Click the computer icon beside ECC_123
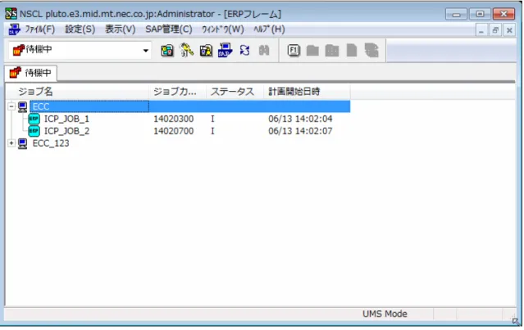 coord(22,143)
